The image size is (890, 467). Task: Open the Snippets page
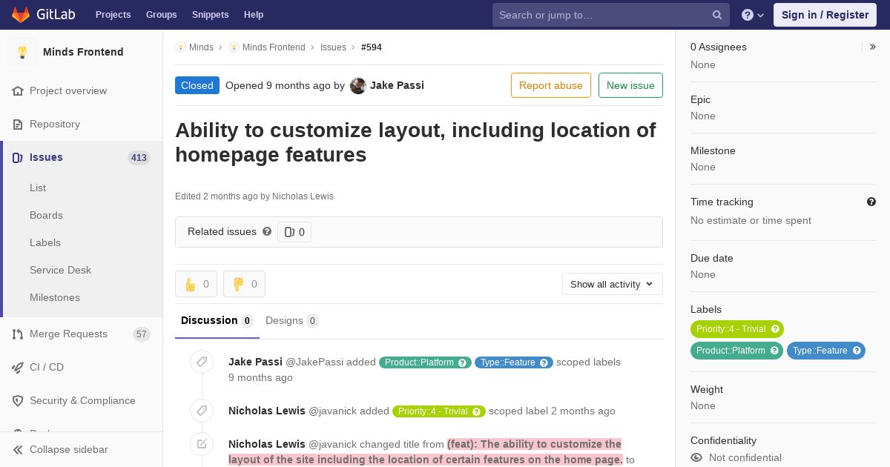pos(211,15)
